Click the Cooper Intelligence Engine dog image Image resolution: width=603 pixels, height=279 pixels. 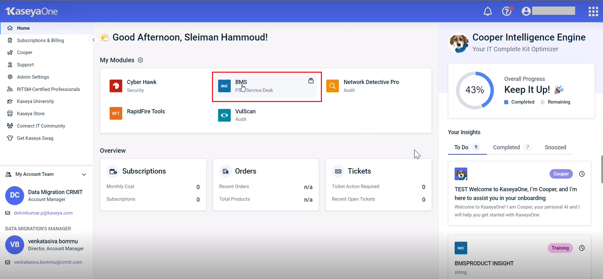click(459, 43)
